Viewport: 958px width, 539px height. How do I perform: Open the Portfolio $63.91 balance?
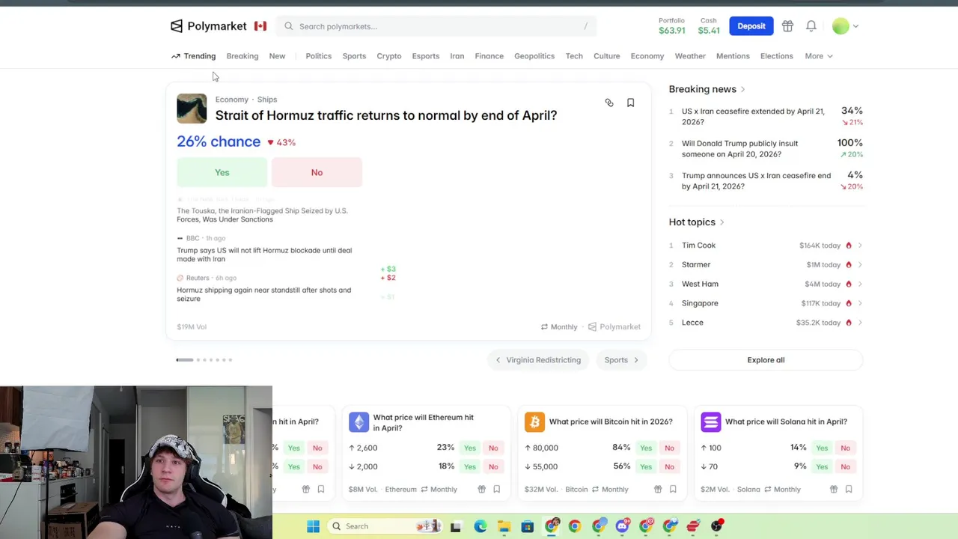pos(671,26)
